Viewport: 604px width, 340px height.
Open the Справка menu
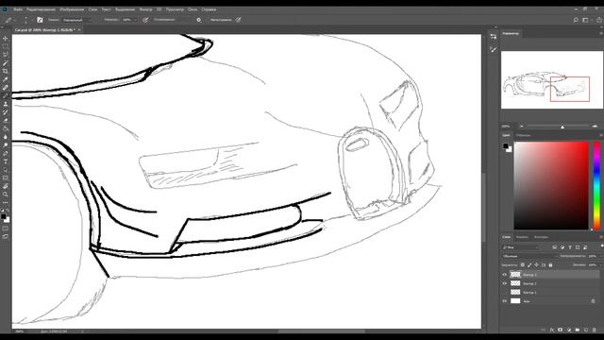209,9
